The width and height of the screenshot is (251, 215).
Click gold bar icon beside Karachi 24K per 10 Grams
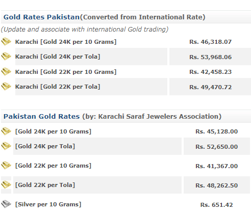click(x=6, y=42)
